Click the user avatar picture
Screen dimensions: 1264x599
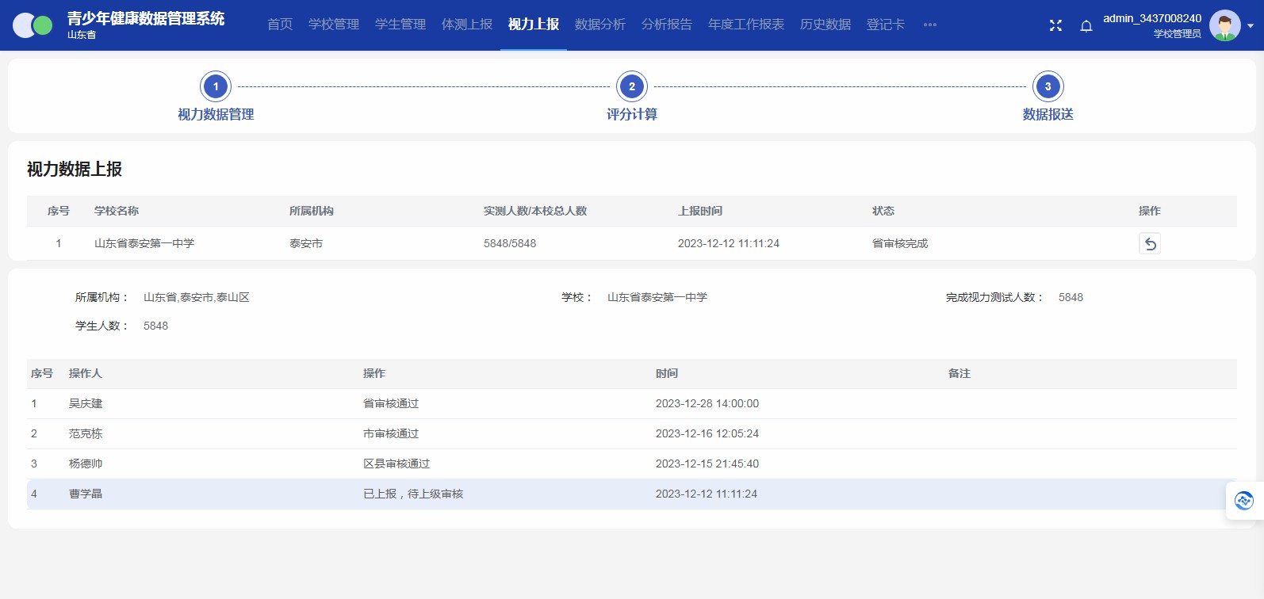pos(1224,25)
